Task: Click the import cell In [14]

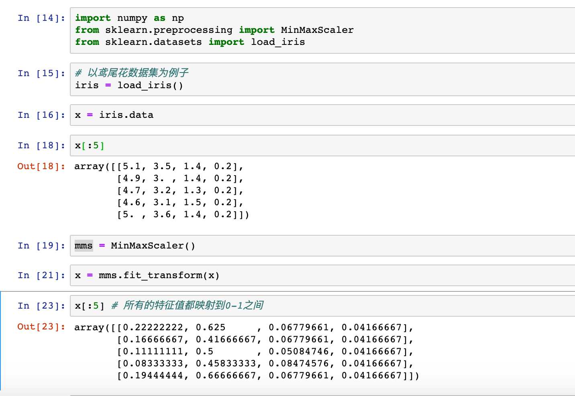Action: pyautogui.click(x=322, y=30)
